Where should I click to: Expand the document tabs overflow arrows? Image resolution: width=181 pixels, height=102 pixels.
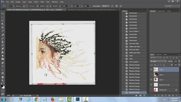(119, 10)
